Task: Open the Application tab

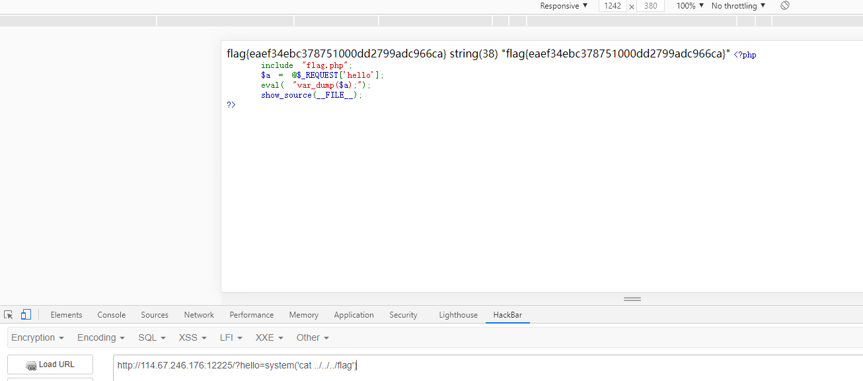Action: click(x=354, y=315)
